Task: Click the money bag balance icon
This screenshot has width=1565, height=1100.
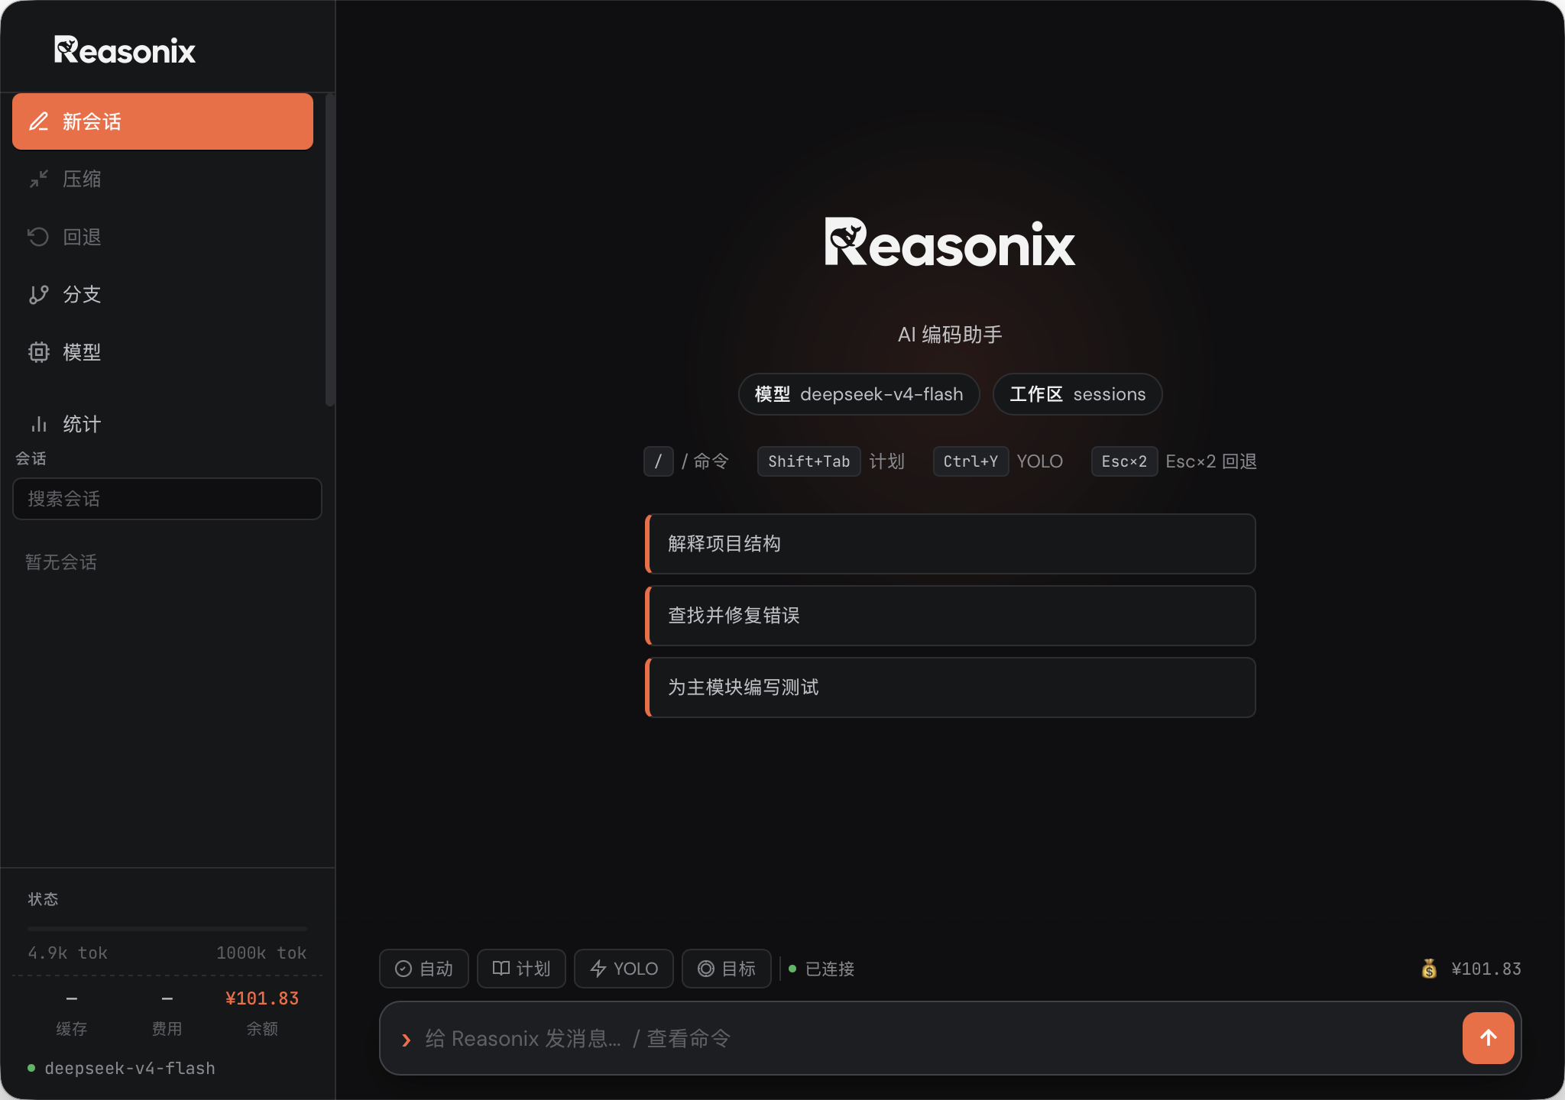Action: (x=1429, y=969)
